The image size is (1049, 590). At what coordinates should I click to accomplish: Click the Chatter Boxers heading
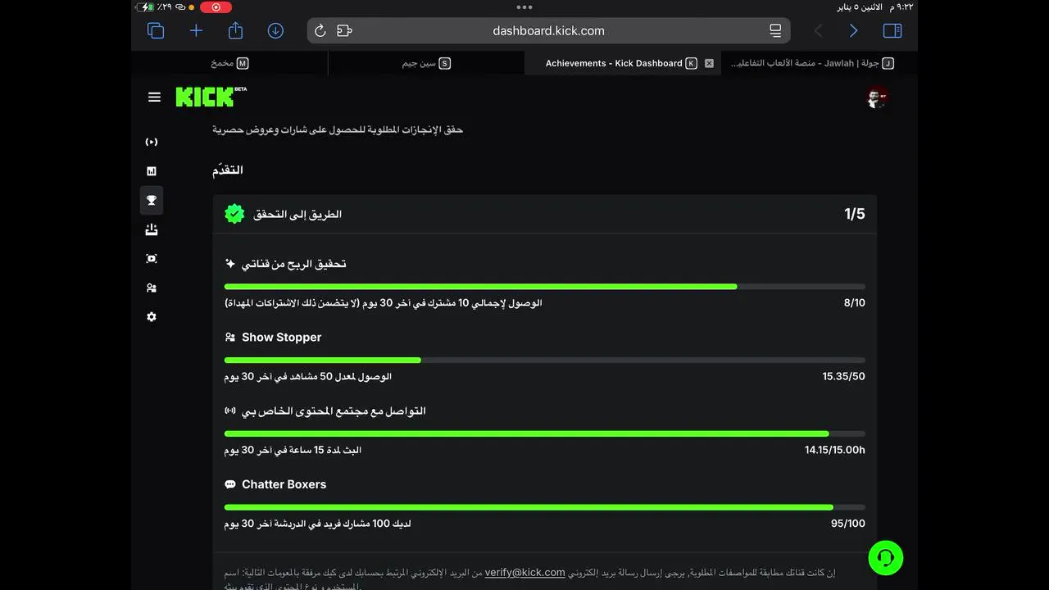point(284,484)
